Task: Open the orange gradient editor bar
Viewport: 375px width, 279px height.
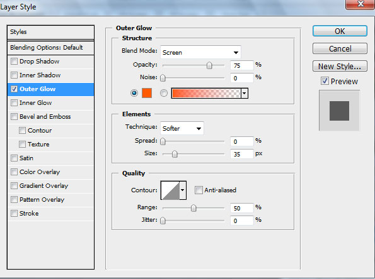Action: tap(206, 93)
